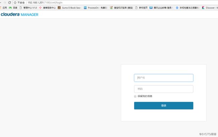
Task: Open the Discover Kibana bookmark
Action: tap(210, 8)
